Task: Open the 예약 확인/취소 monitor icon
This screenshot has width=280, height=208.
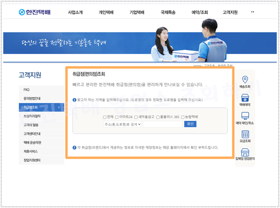Action: 245,116
